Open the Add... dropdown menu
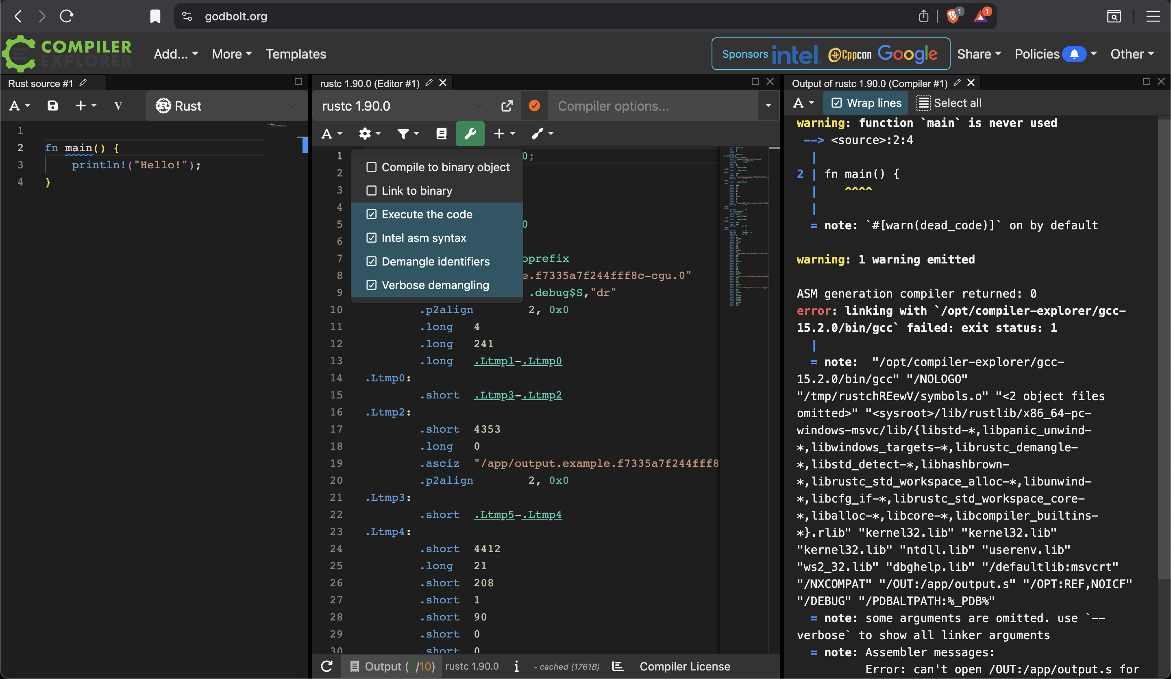Image resolution: width=1171 pixels, height=679 pixels. [x=176, y=54]
